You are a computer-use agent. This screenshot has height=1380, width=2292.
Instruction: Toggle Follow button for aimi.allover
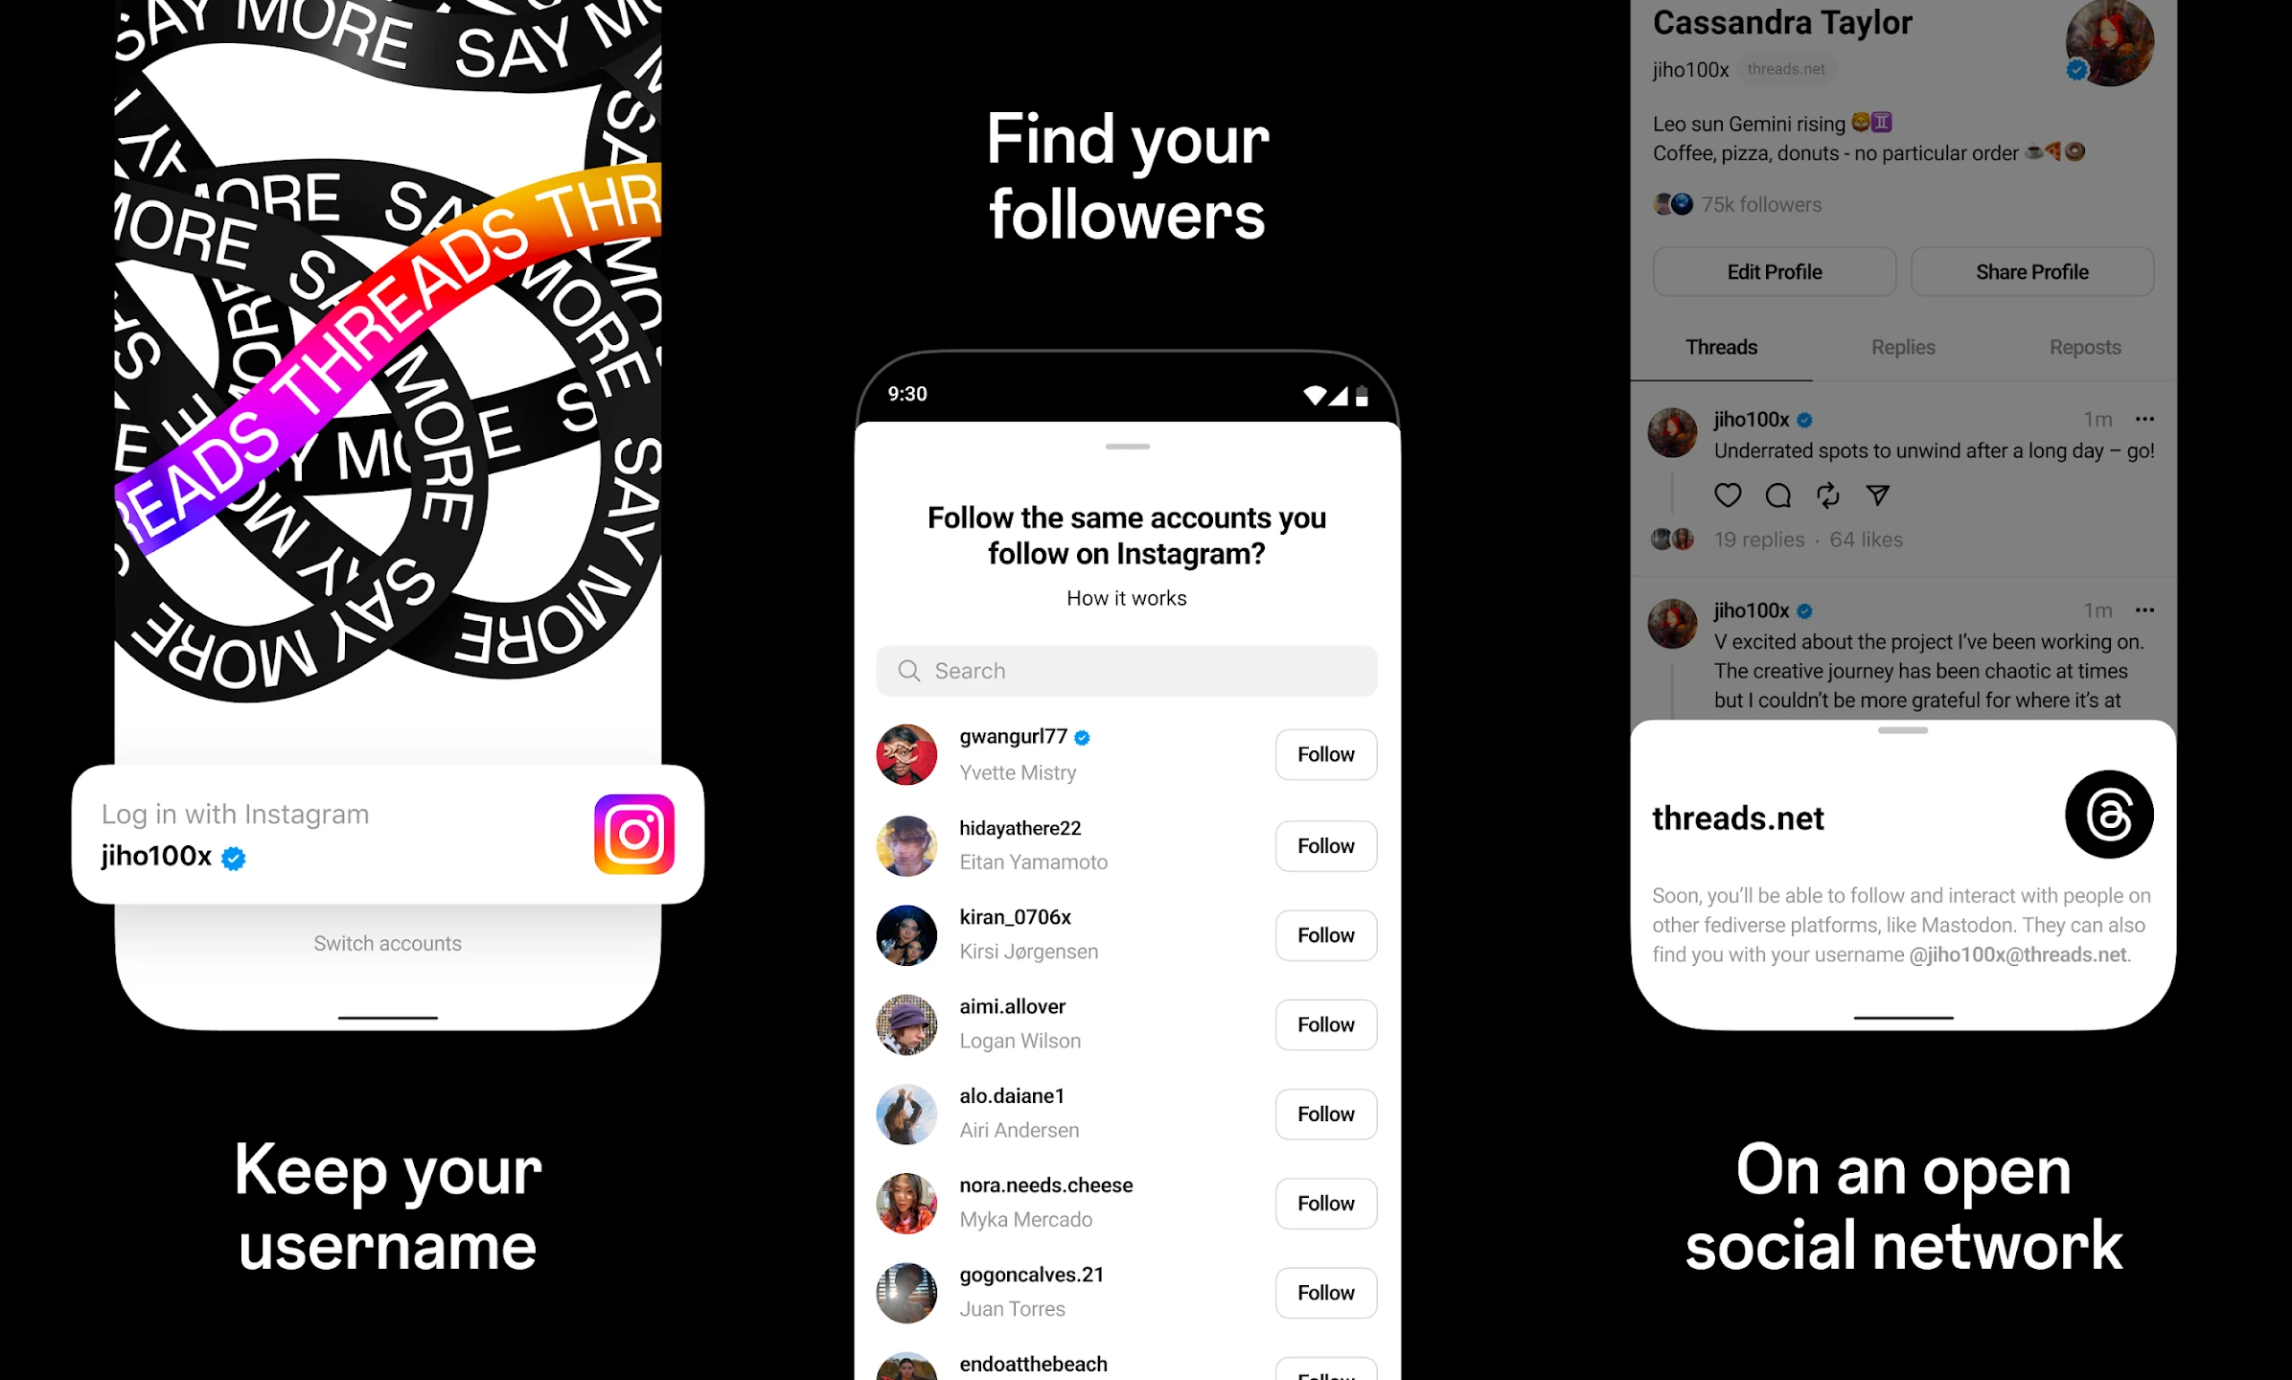click(x=1326, y=1023)
